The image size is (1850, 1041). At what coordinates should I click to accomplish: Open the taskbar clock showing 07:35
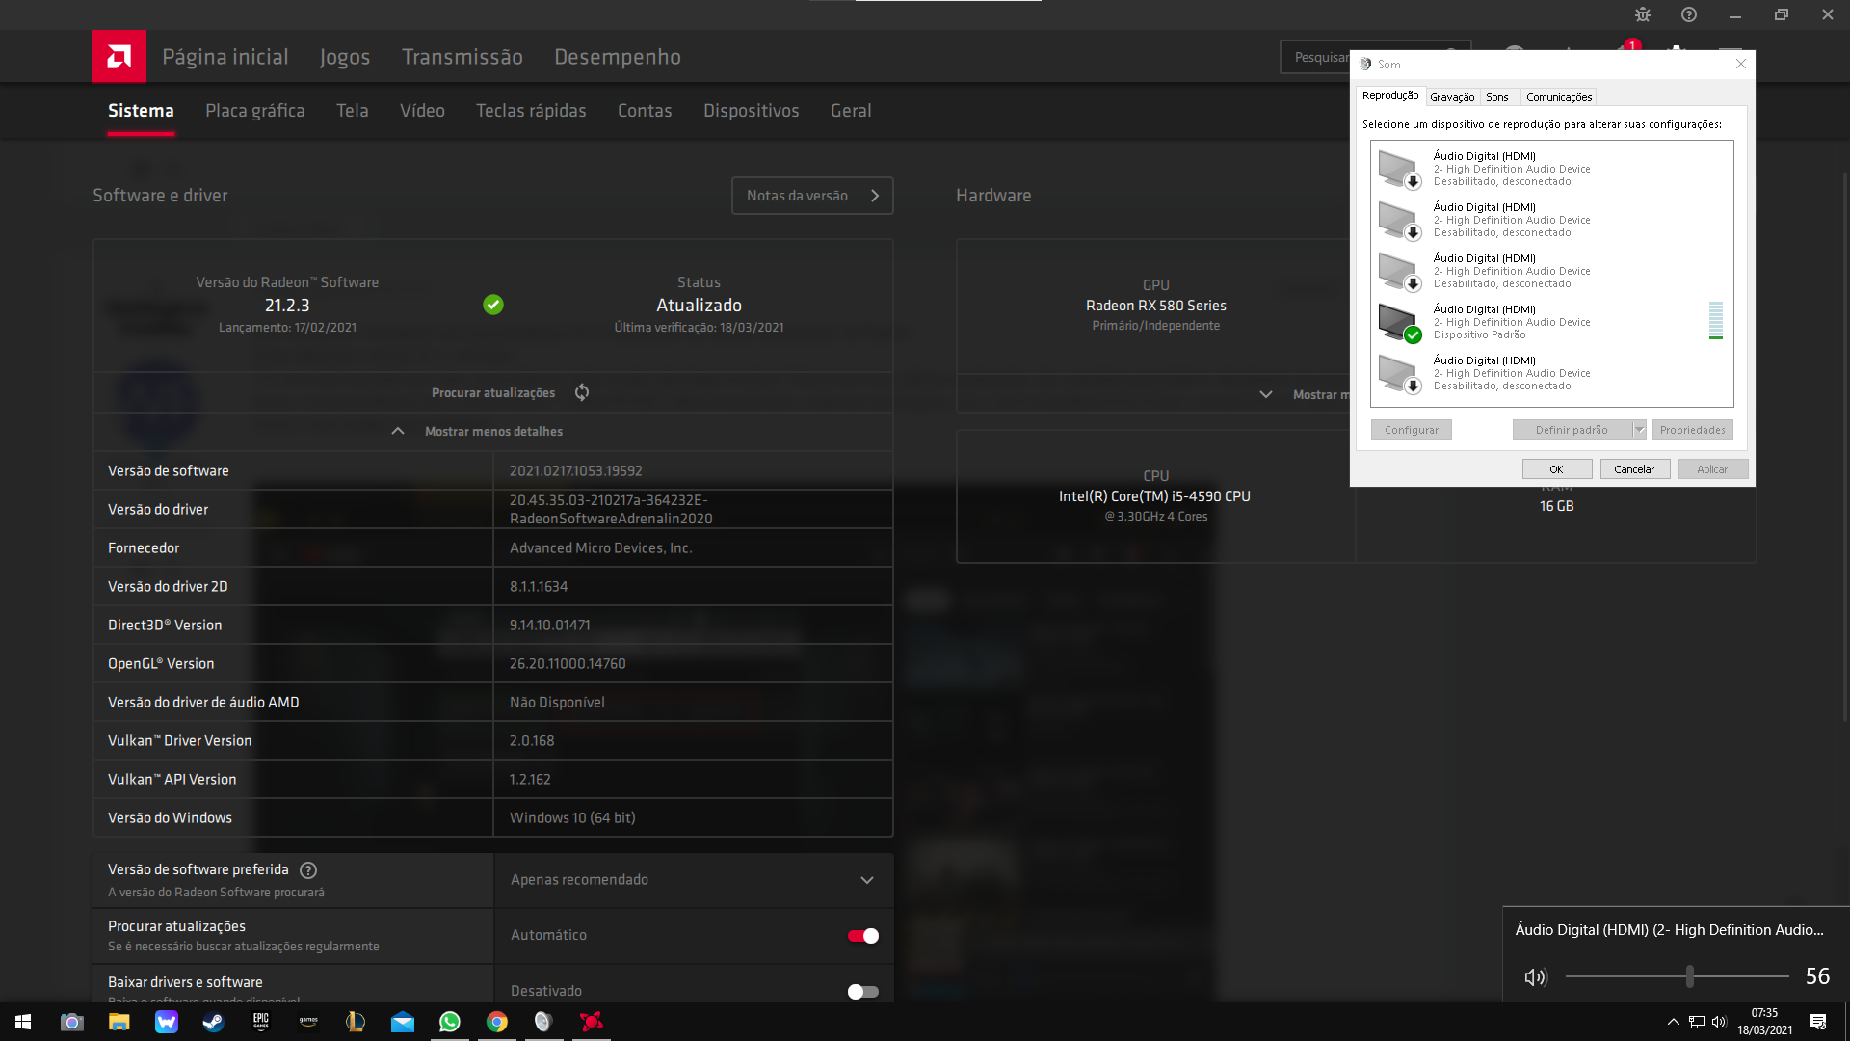coord(1764,1022)
